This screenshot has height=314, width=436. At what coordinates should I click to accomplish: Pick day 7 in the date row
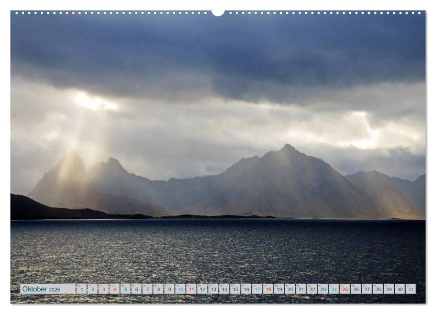pos(147,289)
